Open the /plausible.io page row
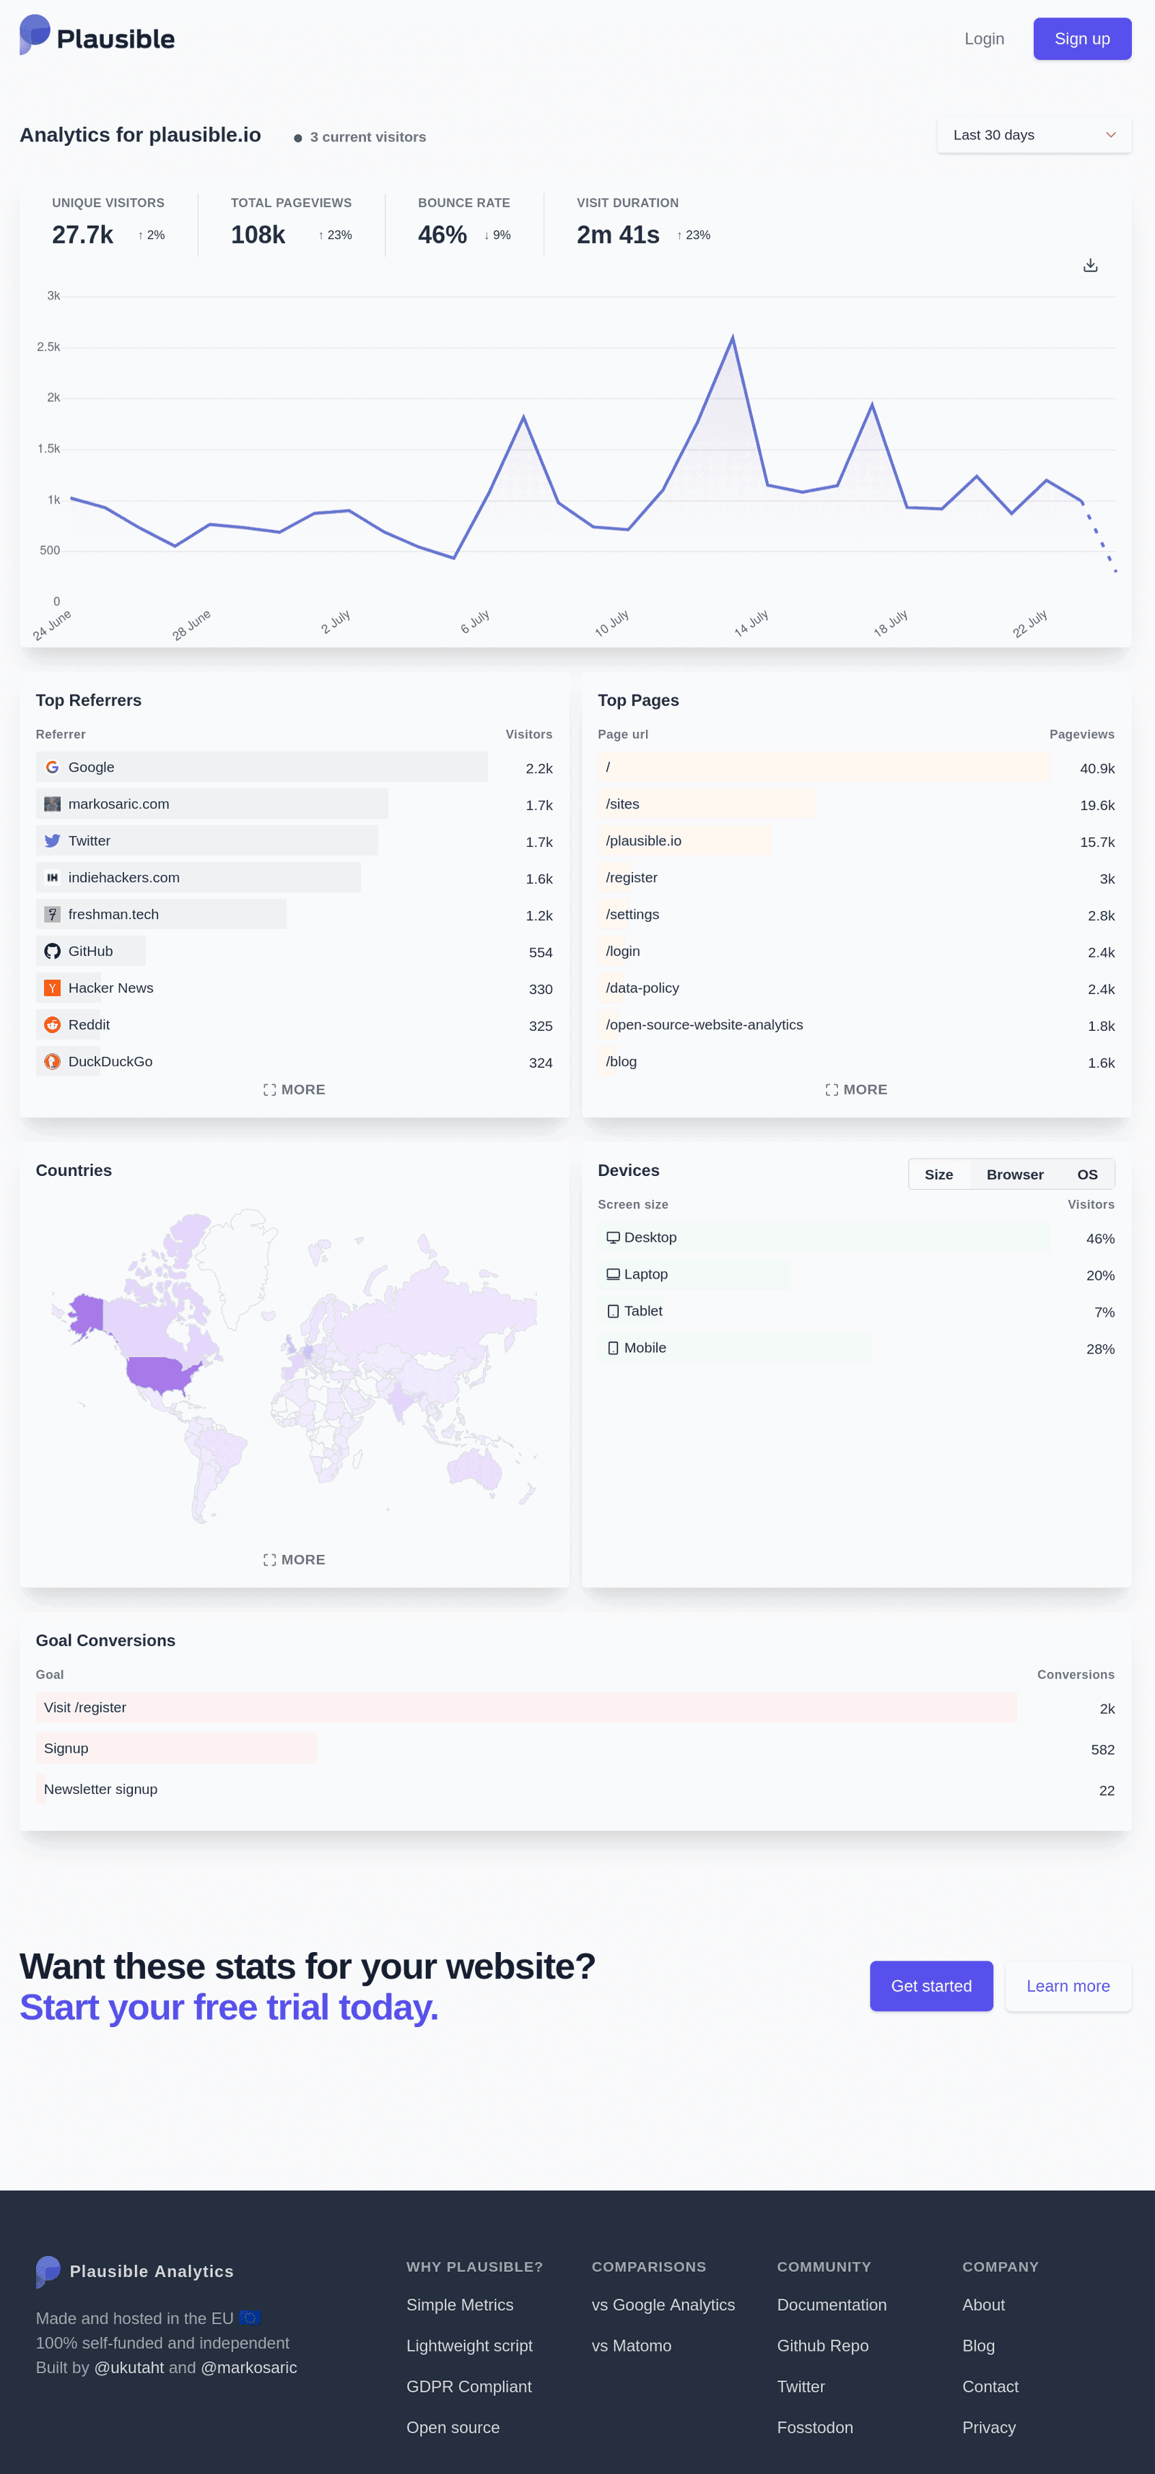Viewport: 1155px width, 2474px height. tap(855, 840)
